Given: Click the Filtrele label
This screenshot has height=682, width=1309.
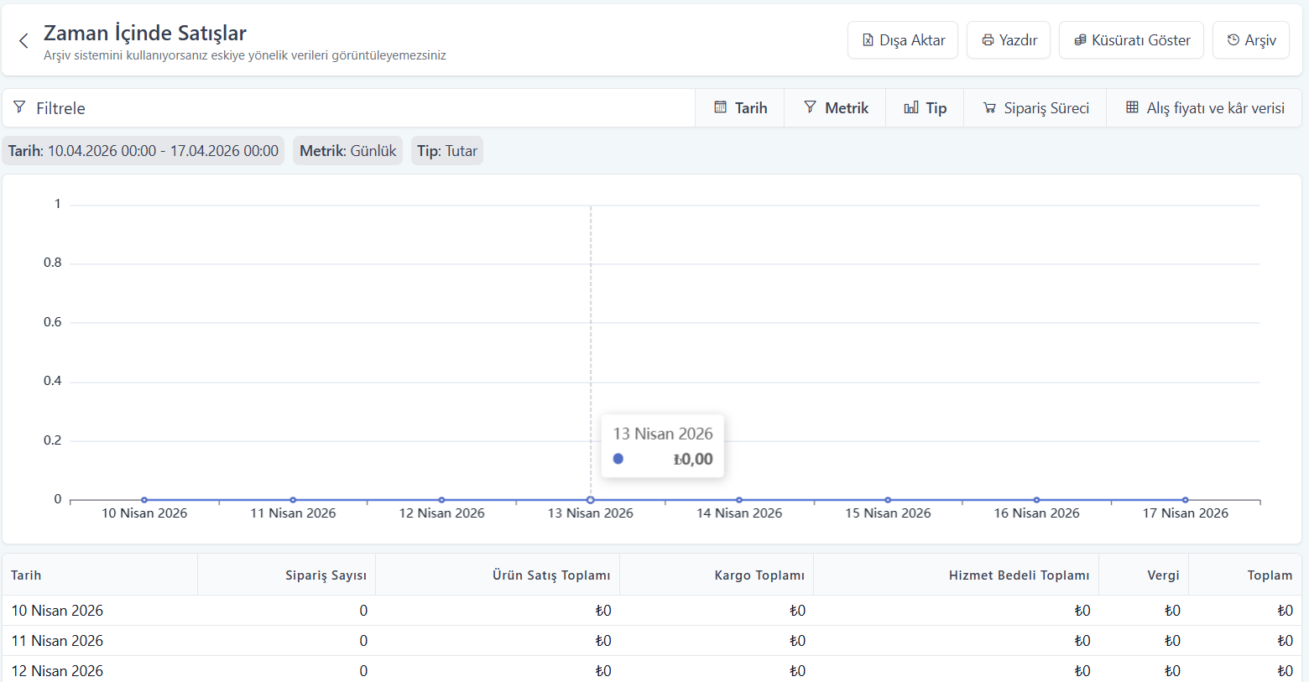Looking at the screenshot, I should coord(60,108).
